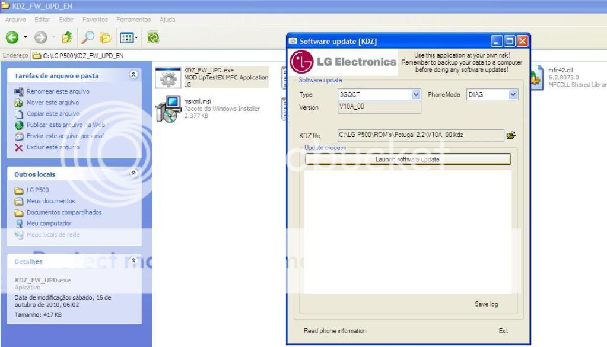Open Meu computador location

[x=49, y=224]
